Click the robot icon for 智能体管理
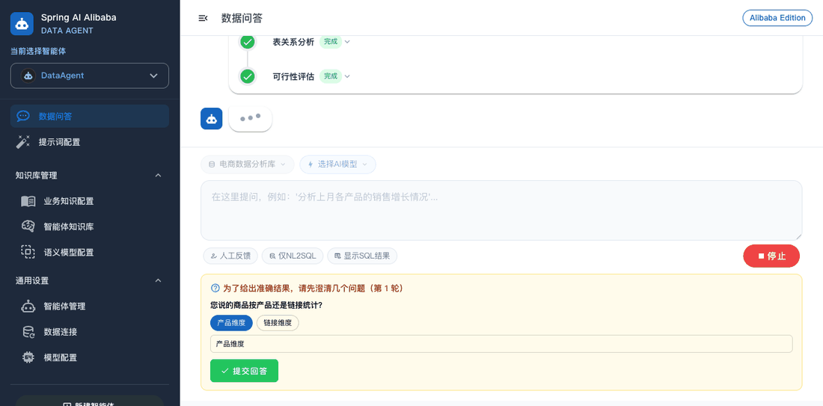 [x=28, y=307]
